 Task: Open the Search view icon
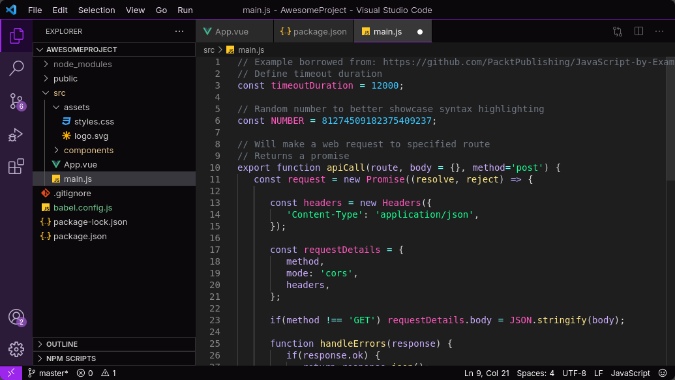16,68
